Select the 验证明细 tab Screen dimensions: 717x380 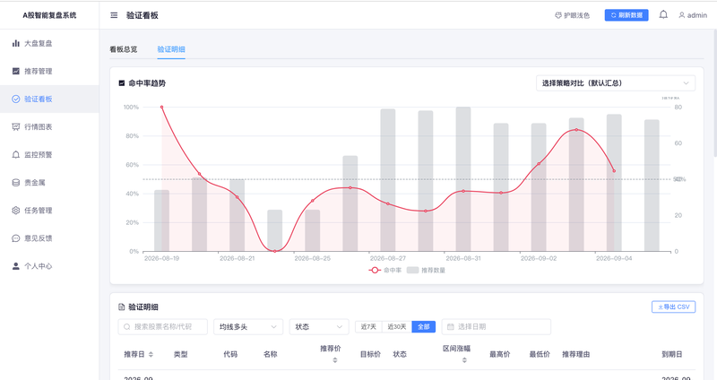[171, 49]
